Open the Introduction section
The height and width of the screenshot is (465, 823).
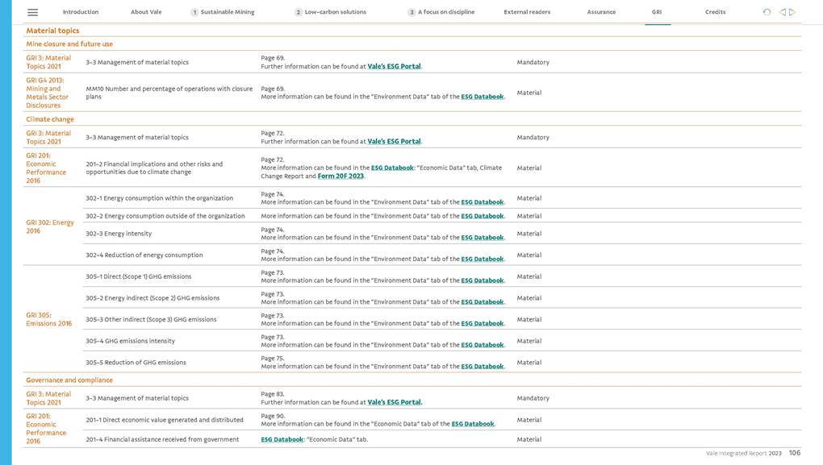pos(81,12)
